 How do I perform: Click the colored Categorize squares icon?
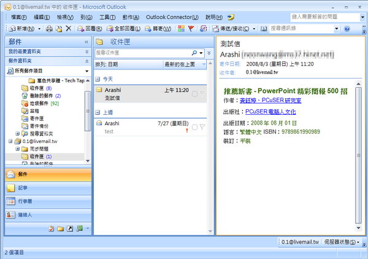pyautogui.click(x=181, y=29)
